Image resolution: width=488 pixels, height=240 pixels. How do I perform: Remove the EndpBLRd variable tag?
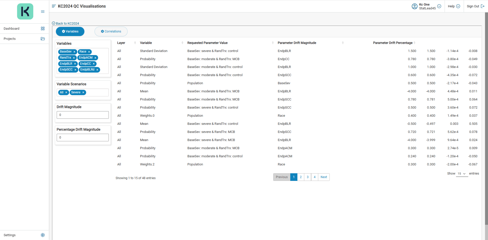(97, 70)
